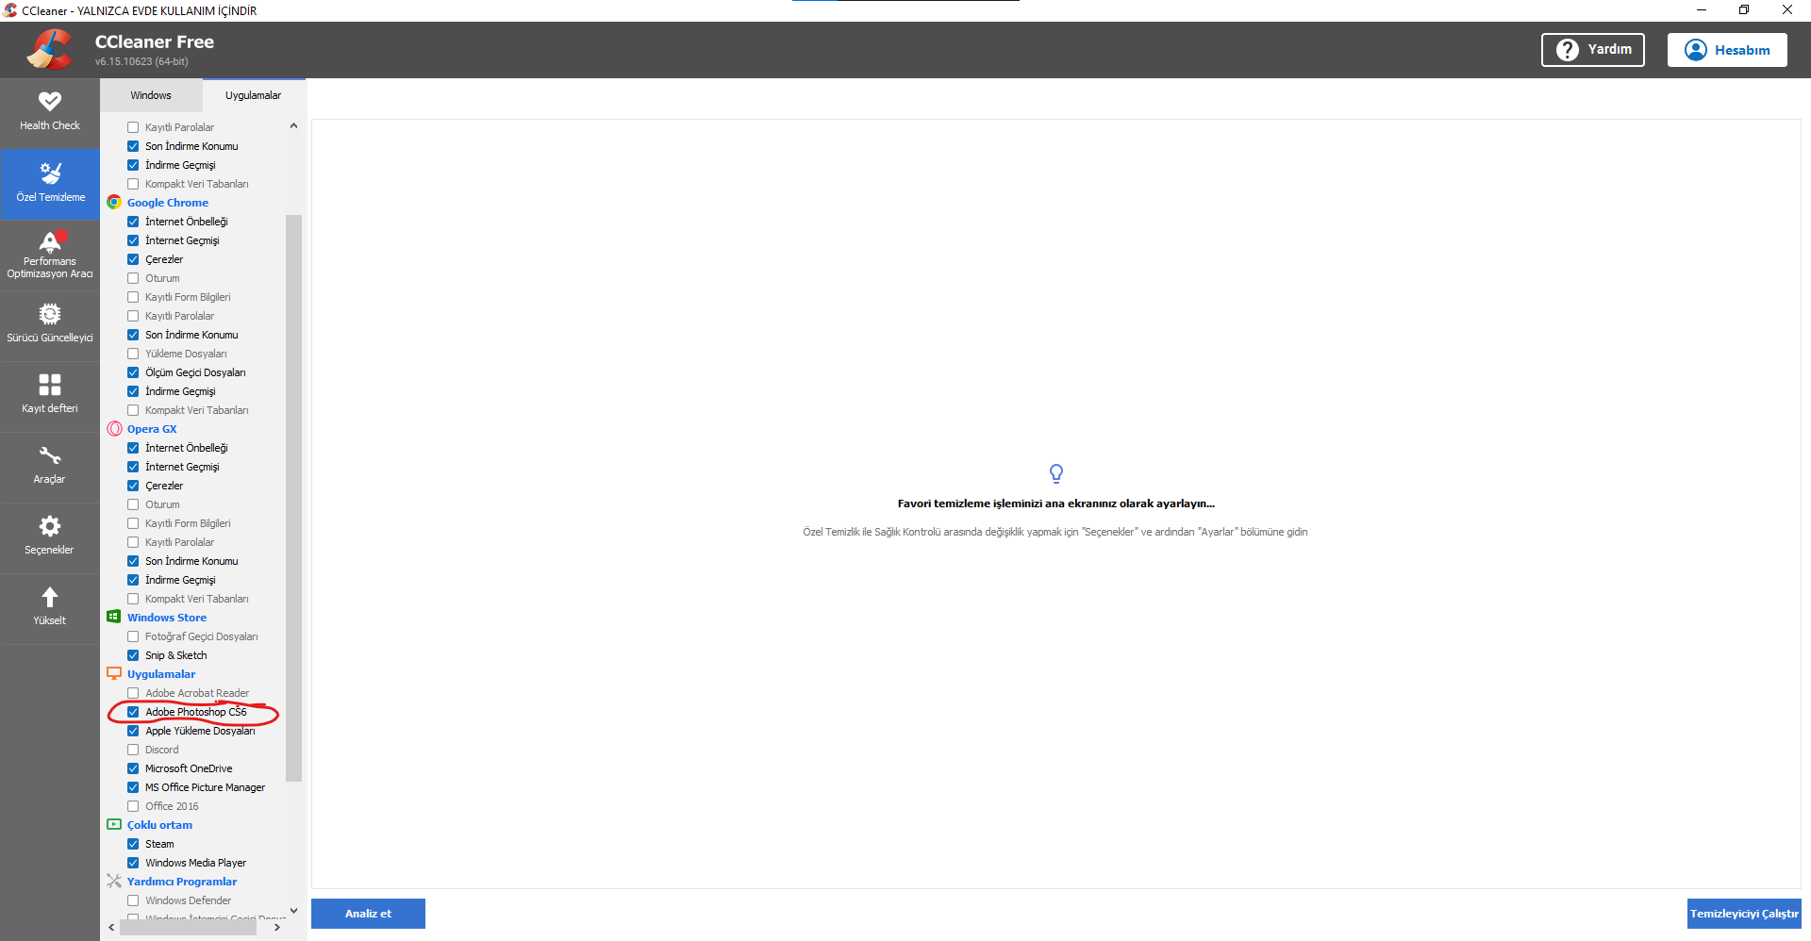Click the CCleaner logo in the header
Image resolution: width=1811 pixels, height=941 pixels.
(49, 49)
